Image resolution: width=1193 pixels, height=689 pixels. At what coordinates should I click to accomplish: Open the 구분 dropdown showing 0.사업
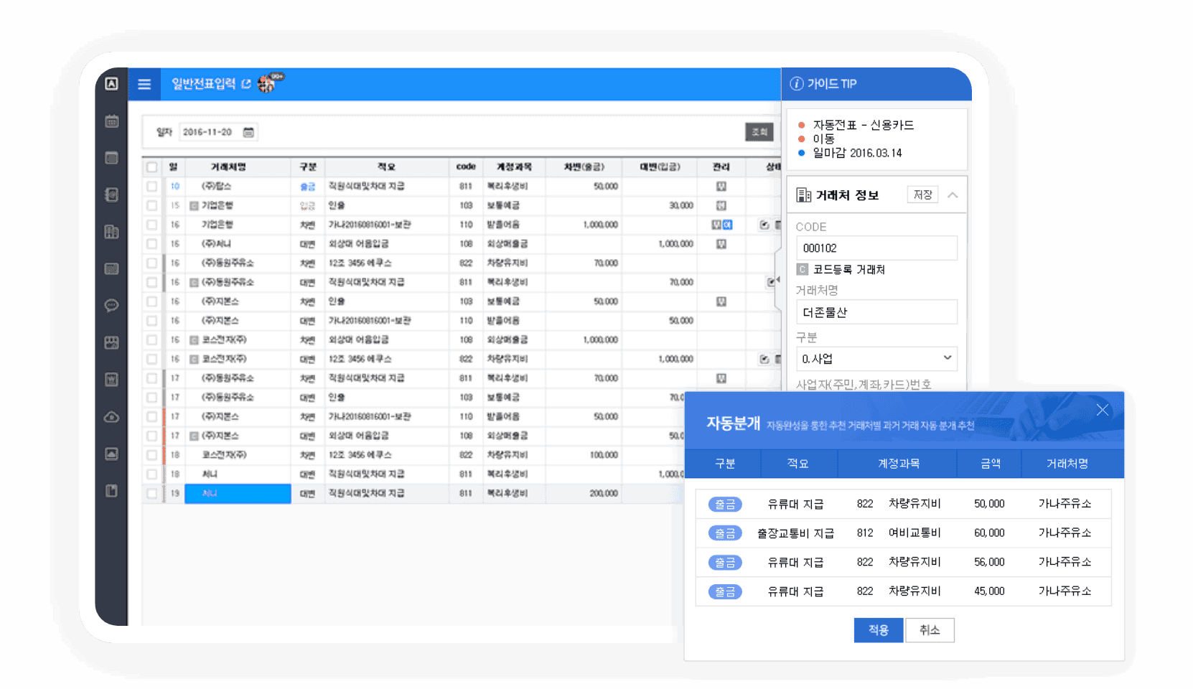[876, 359]
